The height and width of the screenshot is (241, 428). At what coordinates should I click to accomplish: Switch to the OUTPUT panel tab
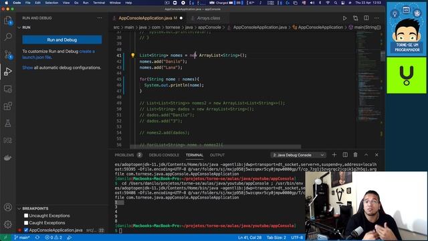coord(217,155)
